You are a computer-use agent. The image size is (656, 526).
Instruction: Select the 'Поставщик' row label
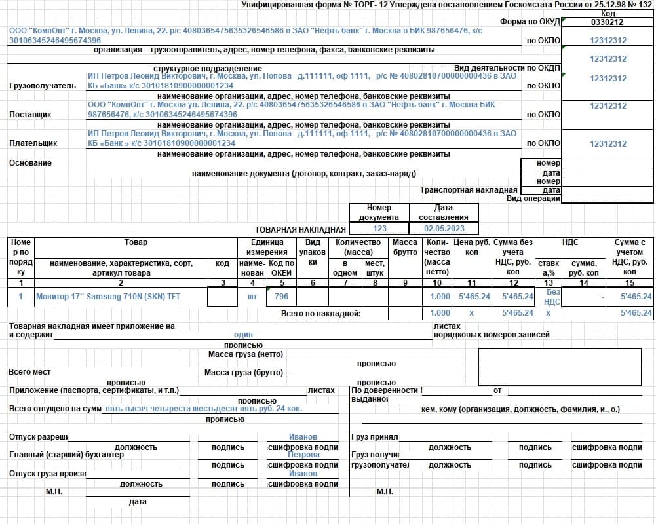click(x=30, y=114)
